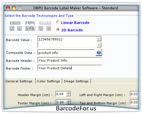The height and width of the screenshot is (114, 142).
Task: Click the circular-pattern 2D barcode icon
Action: point(41,28)
